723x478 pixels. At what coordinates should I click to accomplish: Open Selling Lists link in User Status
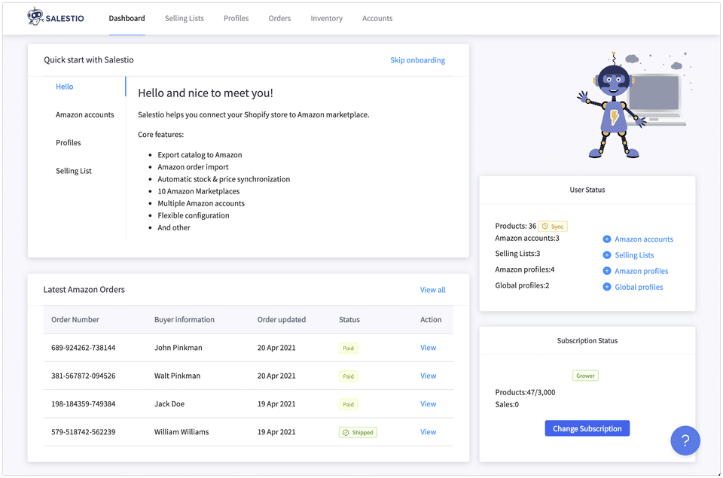tap(634, 255)
